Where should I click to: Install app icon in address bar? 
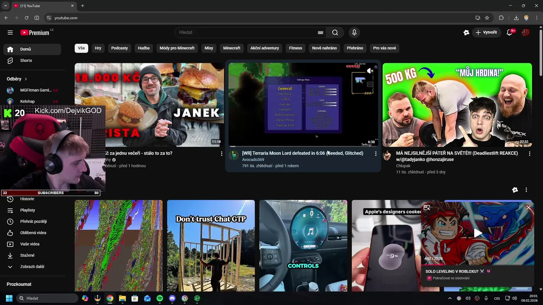click(478, 18)
